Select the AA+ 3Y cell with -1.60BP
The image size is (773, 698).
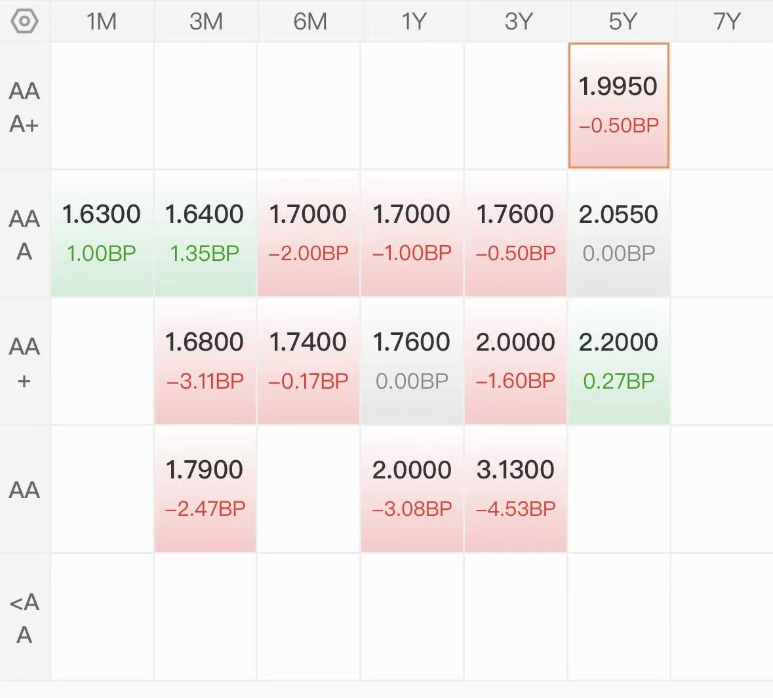click(515, 360)
